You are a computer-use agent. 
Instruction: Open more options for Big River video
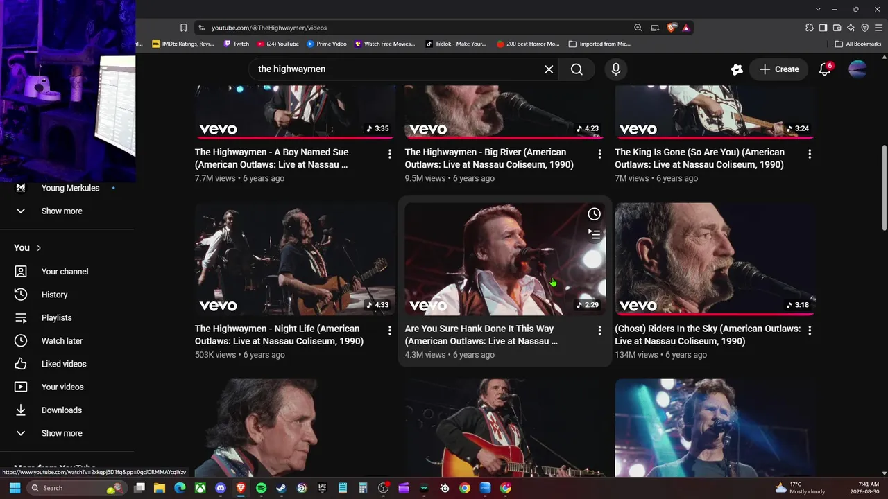pyautogui.click(x=600, y=154)
